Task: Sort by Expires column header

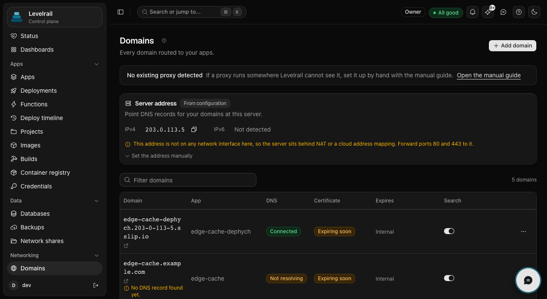Action: (385, 201)
